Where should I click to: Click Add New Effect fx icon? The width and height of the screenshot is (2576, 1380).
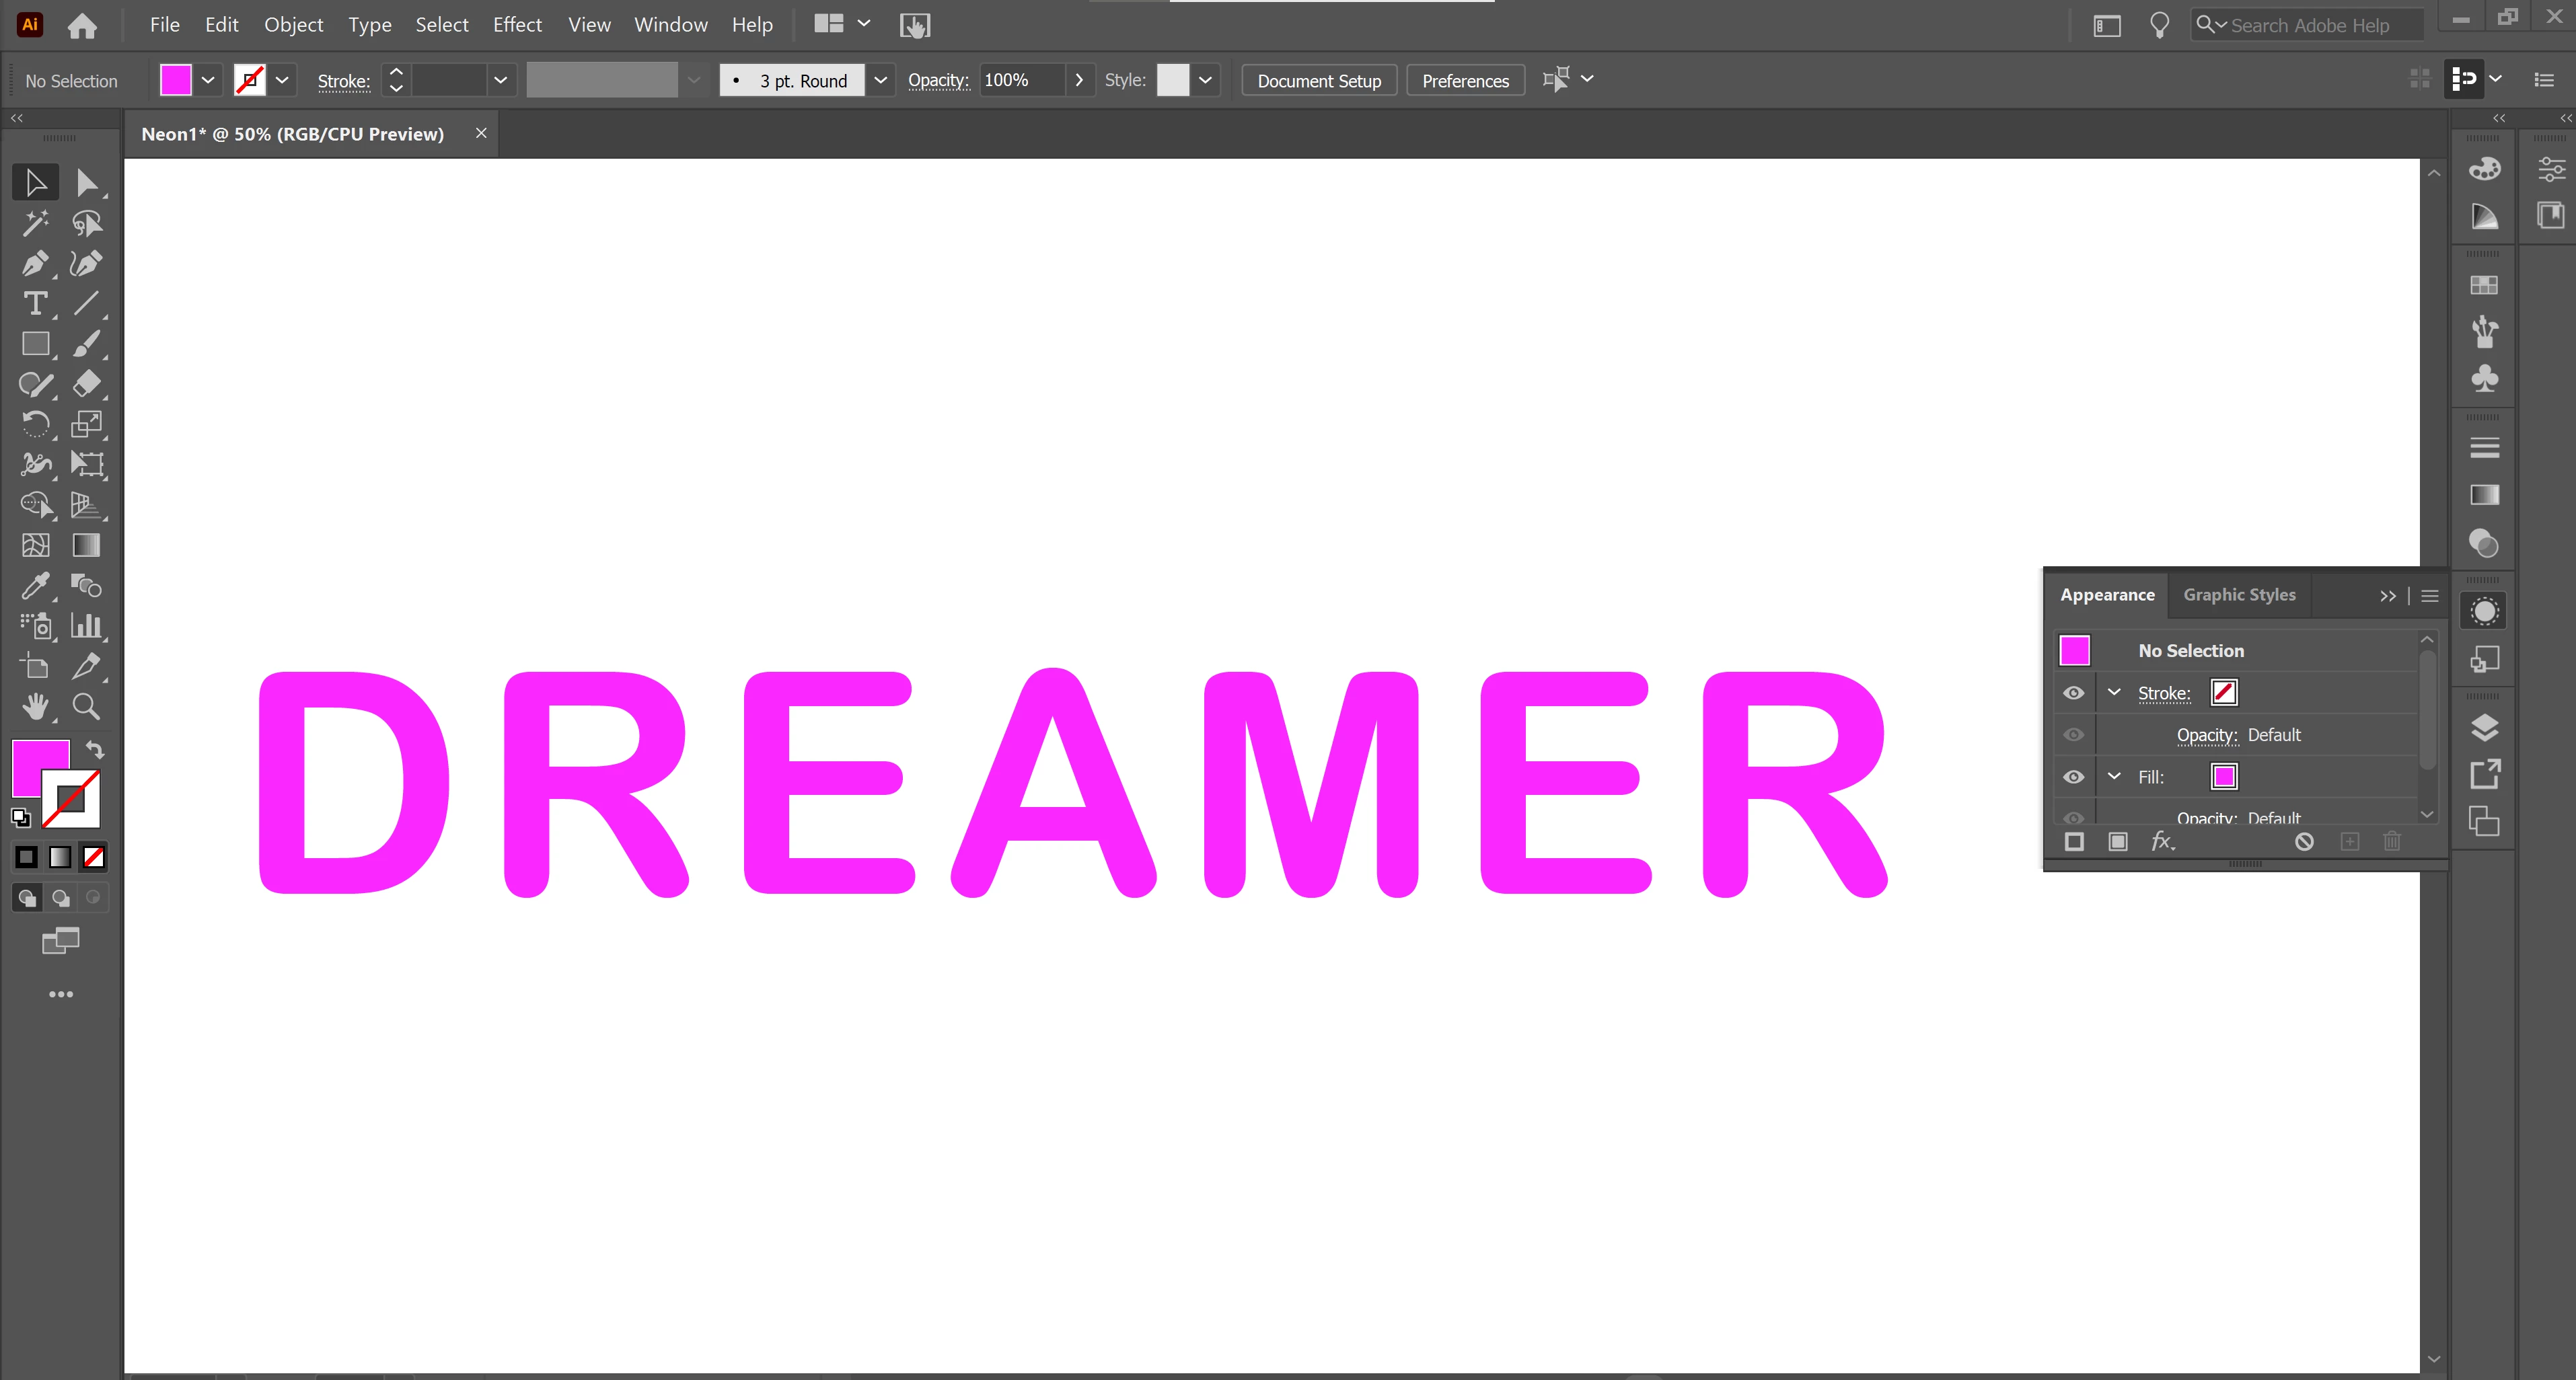tap(2162, 841)
